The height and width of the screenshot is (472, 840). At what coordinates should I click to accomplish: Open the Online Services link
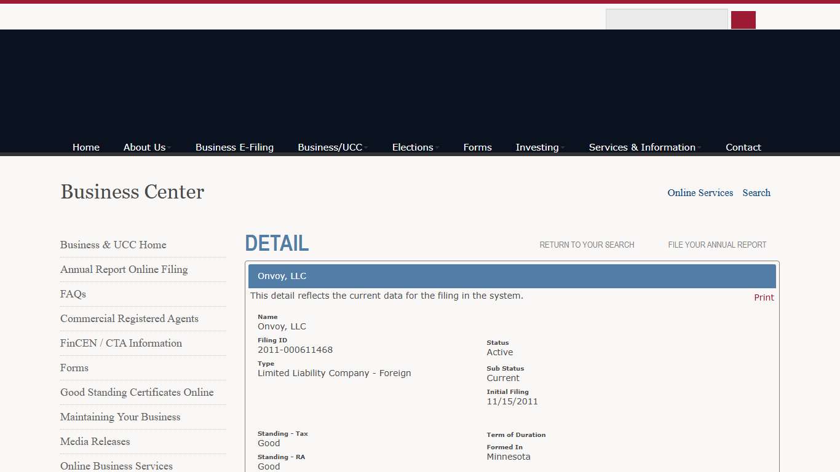click(700, 193)
